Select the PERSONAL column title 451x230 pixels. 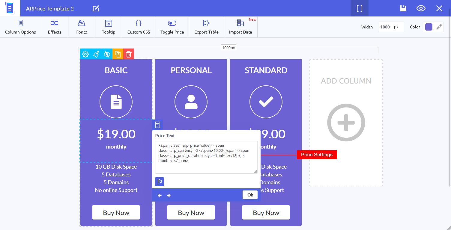click(x=191, y=70)
